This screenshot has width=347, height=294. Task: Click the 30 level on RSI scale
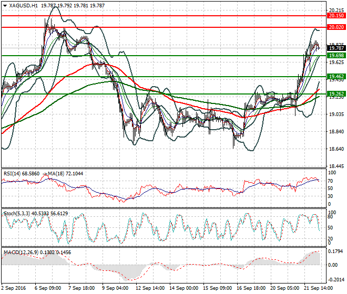[330, 196]
